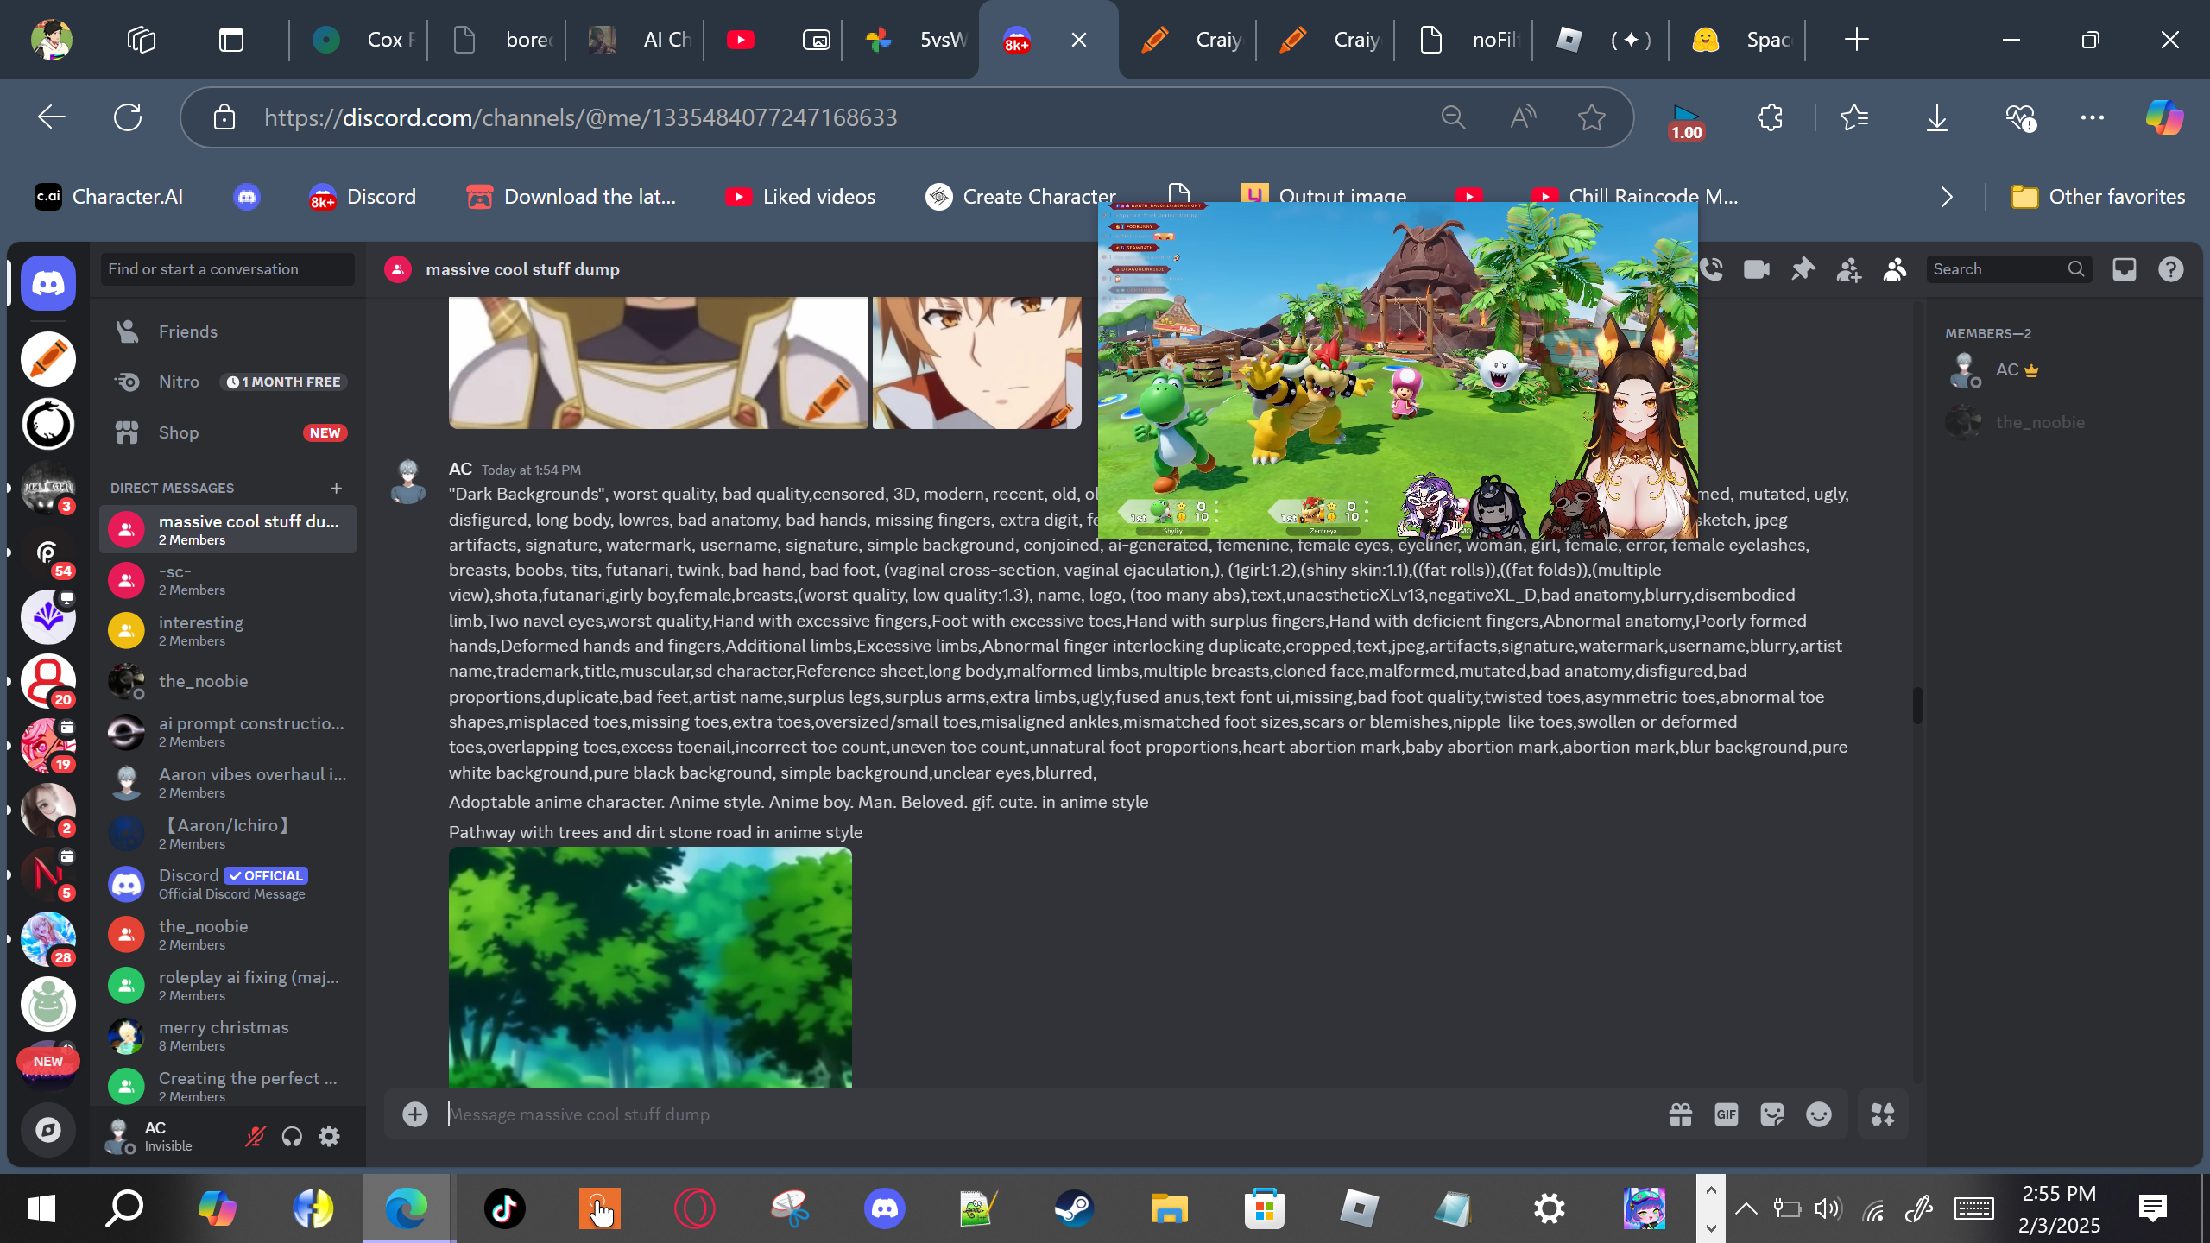
Task: Open the emoji picker
Action: (1819, 1114)
